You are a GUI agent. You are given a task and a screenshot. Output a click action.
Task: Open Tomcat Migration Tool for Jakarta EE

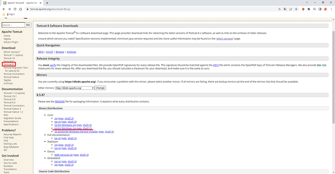[x=16, y=69]
